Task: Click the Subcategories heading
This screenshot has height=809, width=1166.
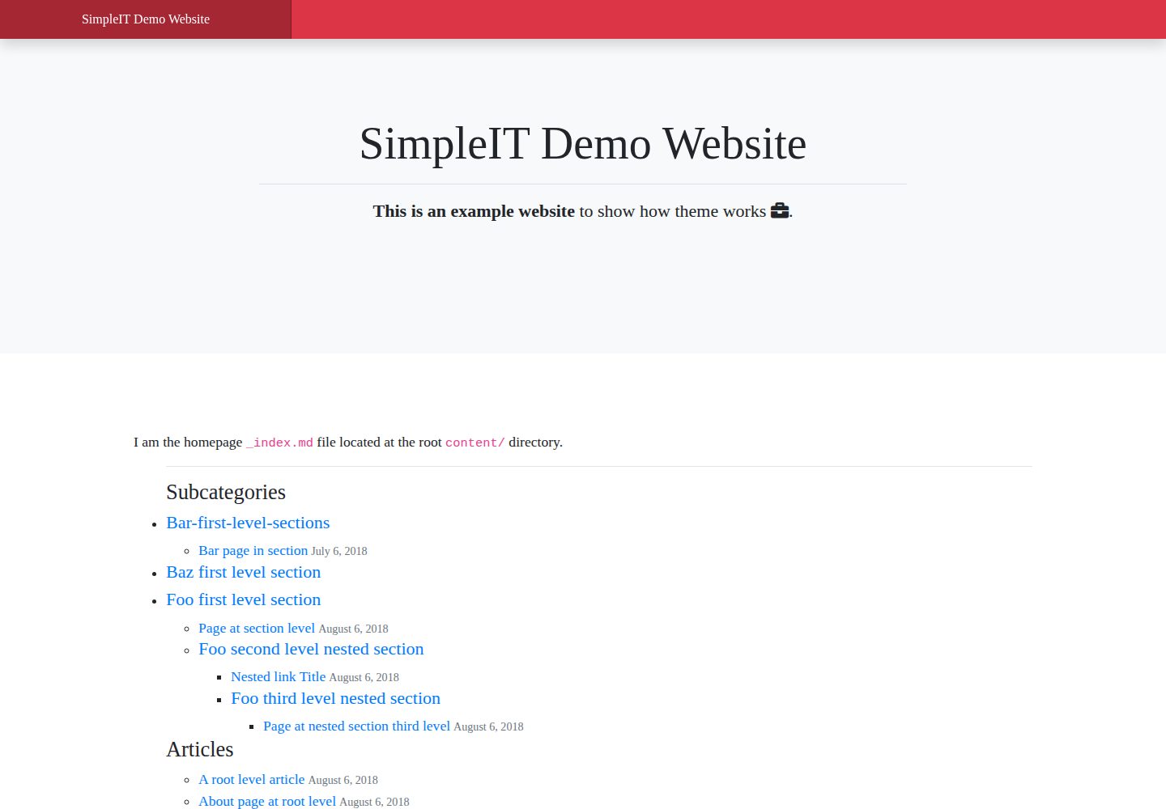Action: click(226, 492)
